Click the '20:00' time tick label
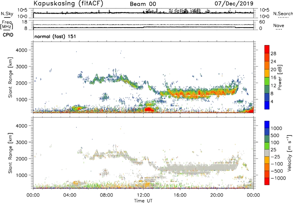The width and height of the screenshot is (293, 203). tap(216, 195)
